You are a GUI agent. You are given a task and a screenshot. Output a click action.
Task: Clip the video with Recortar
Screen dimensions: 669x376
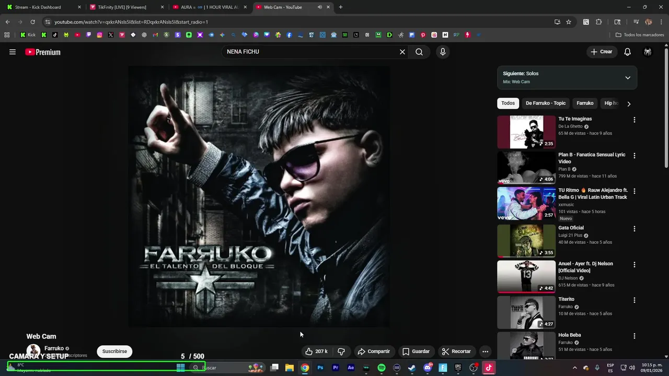coord(456,351)
